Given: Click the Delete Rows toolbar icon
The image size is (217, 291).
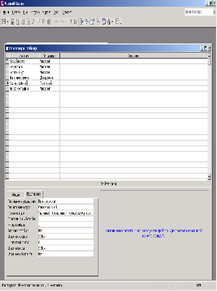Looking at the screenshot, I should [x=87, y=22].
